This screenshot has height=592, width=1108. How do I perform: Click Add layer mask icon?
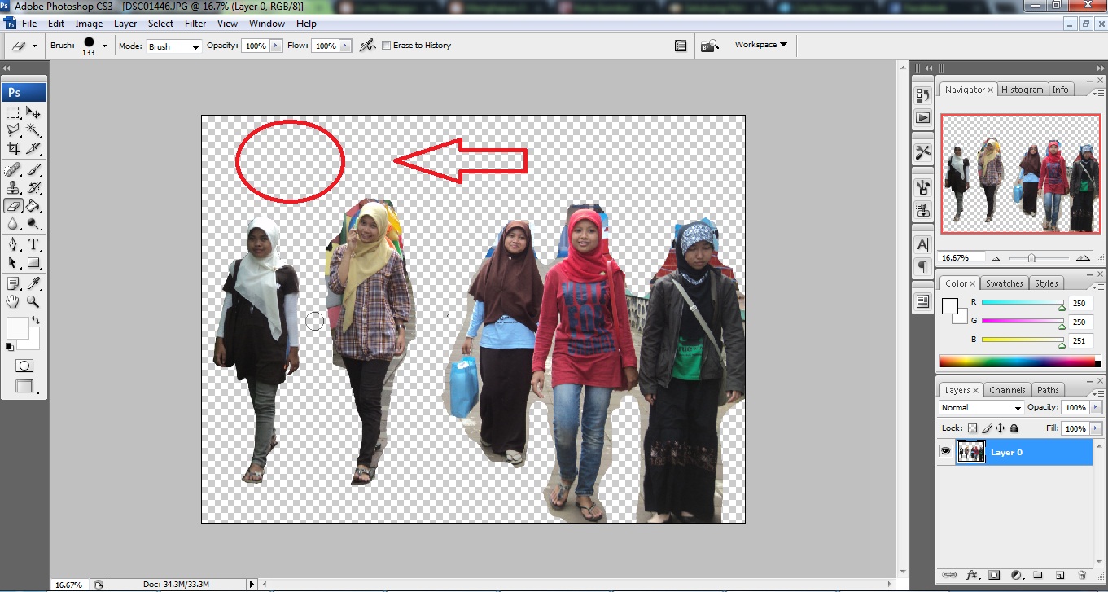pos(993,575)
